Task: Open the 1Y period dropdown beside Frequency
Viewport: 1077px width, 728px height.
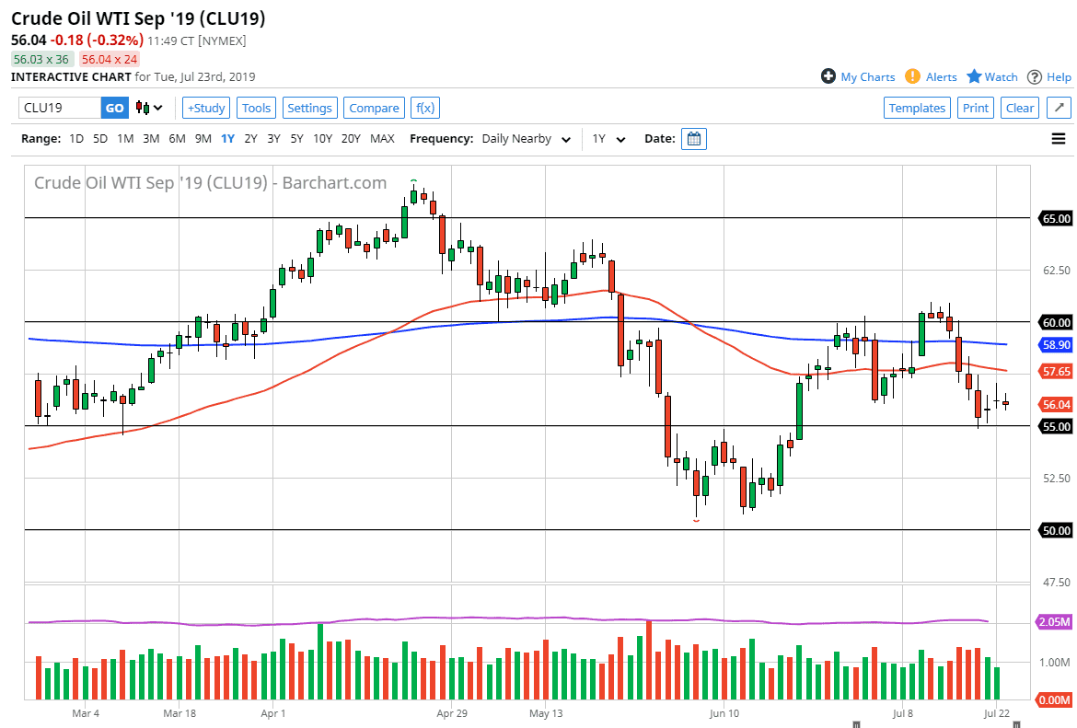Action: (608, 138)
